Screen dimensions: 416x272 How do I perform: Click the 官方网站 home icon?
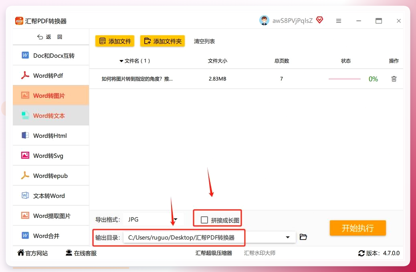point(21,253)
